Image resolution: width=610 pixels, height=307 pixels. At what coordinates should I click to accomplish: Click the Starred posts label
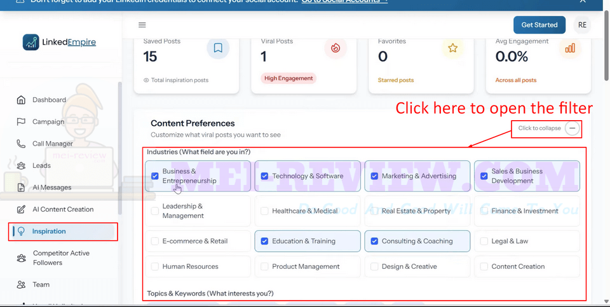396,80
